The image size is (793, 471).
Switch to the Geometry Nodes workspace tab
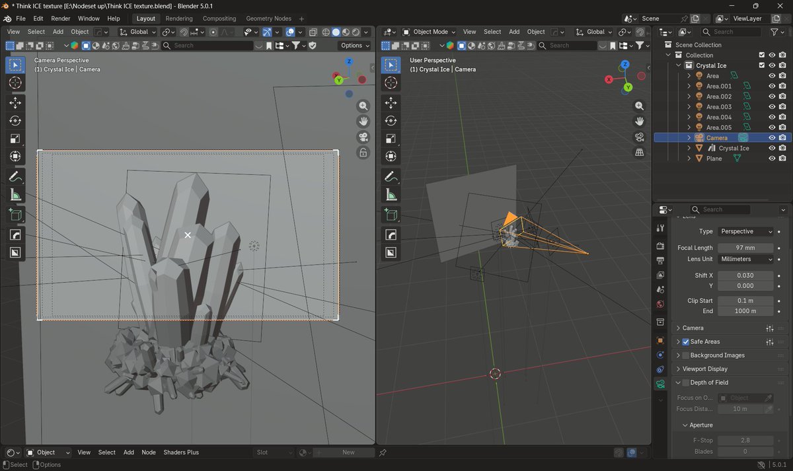268,18
